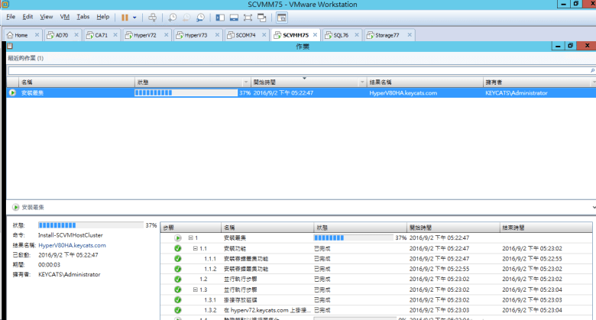The width and height of the screenshot is (596, 320).
Task: Click the green running icon in job row
Action: click(12, 92)
